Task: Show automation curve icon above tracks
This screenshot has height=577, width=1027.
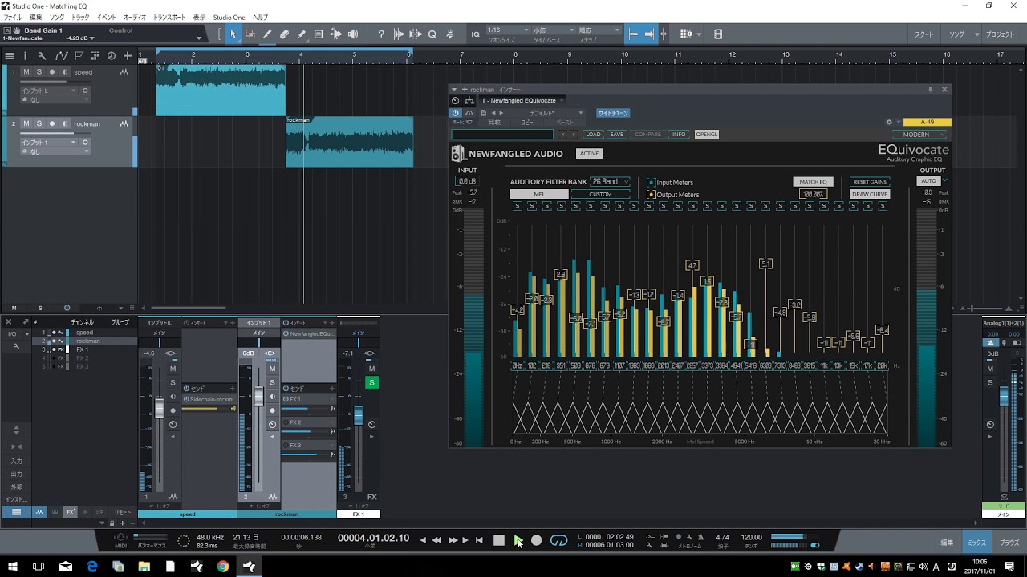Action: coord(61,56)
